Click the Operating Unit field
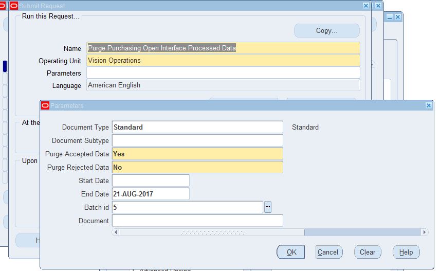Viewport: 440px width, 271px height. (223, 60)
